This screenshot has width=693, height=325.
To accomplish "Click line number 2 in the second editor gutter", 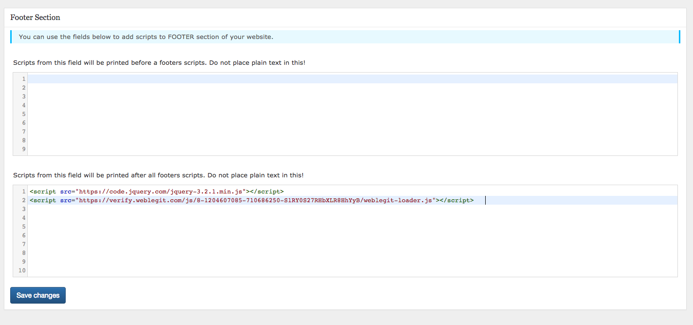I will [x=23, y=200].
